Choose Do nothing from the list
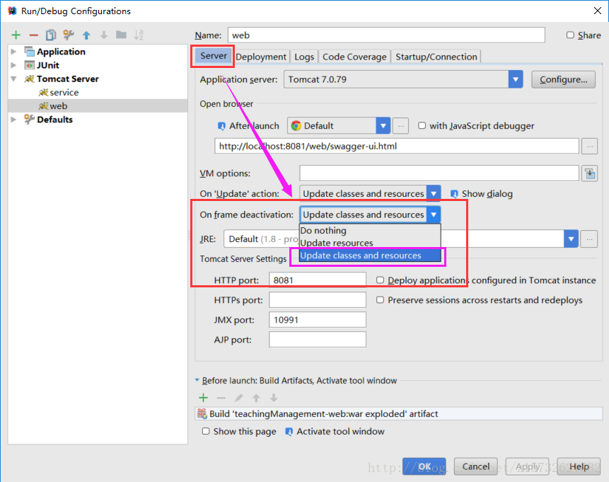This screenshot has width=609, height=482. (370, 231)
